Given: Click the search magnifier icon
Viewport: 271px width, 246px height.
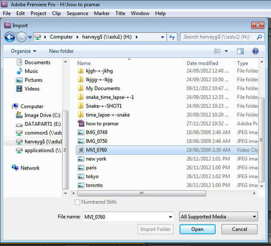Looking at the screenshot, I should pos(259,37).
